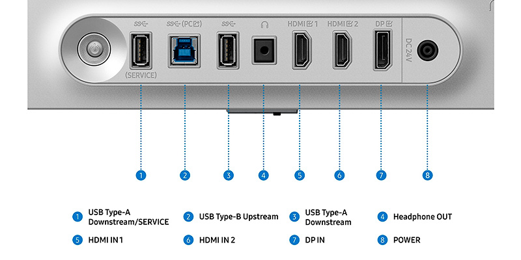Click the 'HDMI IN 1' legend label
Viewport: 521px width, 260px height.
(x=106, y=240)
